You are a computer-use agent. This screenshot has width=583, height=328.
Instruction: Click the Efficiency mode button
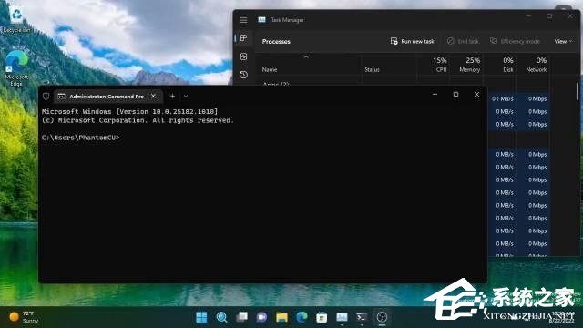point(515,41)
